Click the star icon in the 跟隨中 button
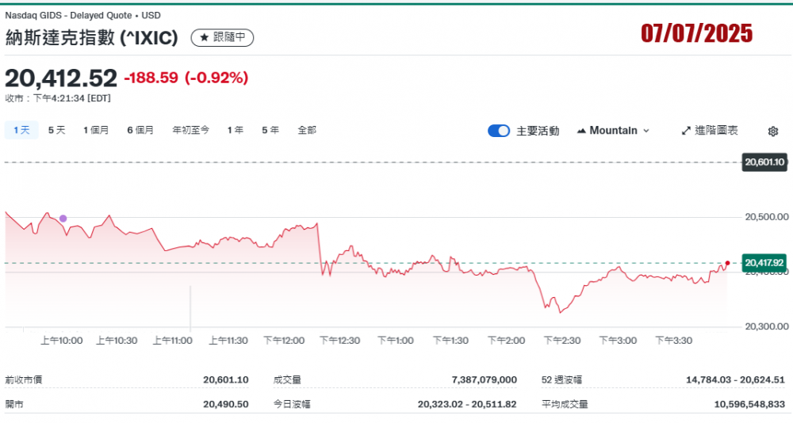This screenshot has width=793, height=423. pos(204,37)
